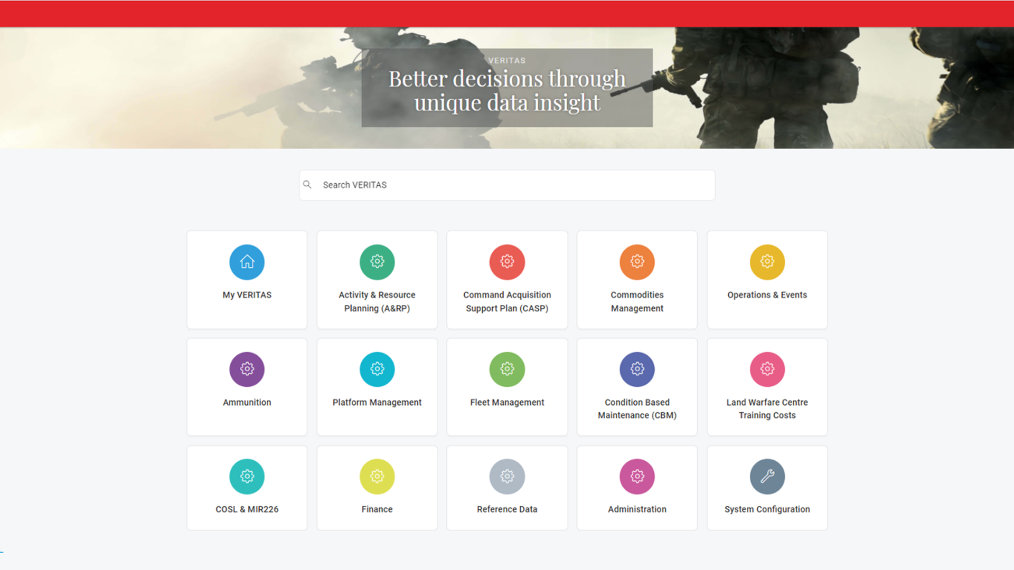The image size is (1014, 570).
Task: Focus the Search VERITAS input field
Action: (512, 185)
